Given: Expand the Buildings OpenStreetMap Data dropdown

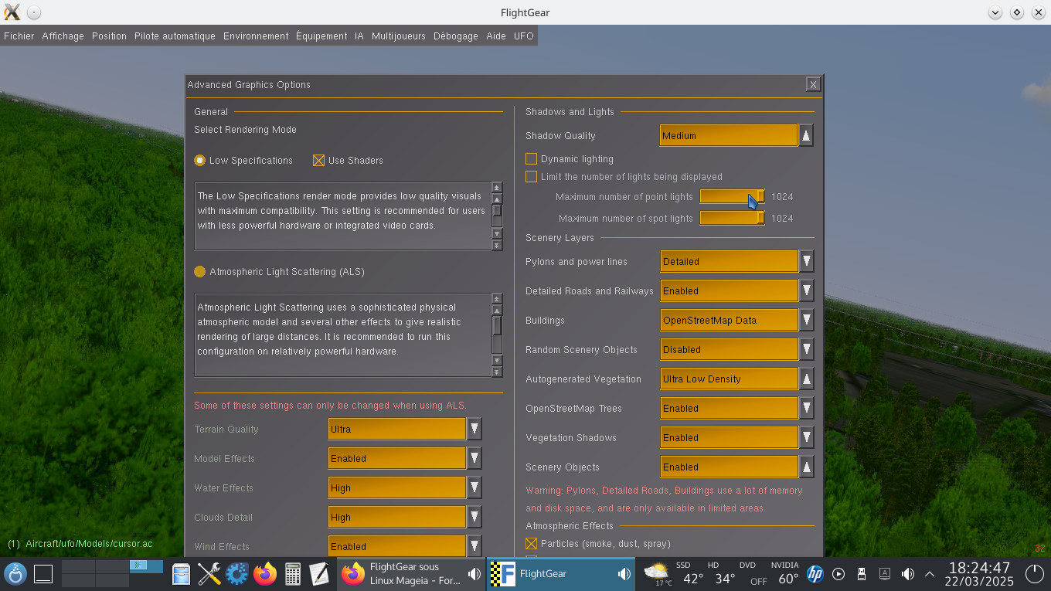Looking at the screenshot, I should click(807, 321).
